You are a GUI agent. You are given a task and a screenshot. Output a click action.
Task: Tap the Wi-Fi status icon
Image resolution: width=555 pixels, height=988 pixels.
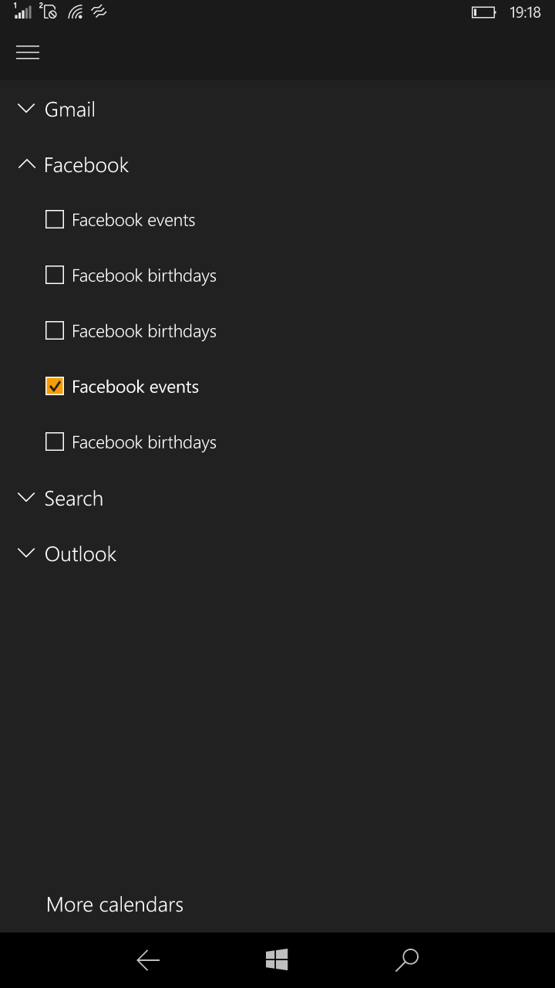[75, 12]
